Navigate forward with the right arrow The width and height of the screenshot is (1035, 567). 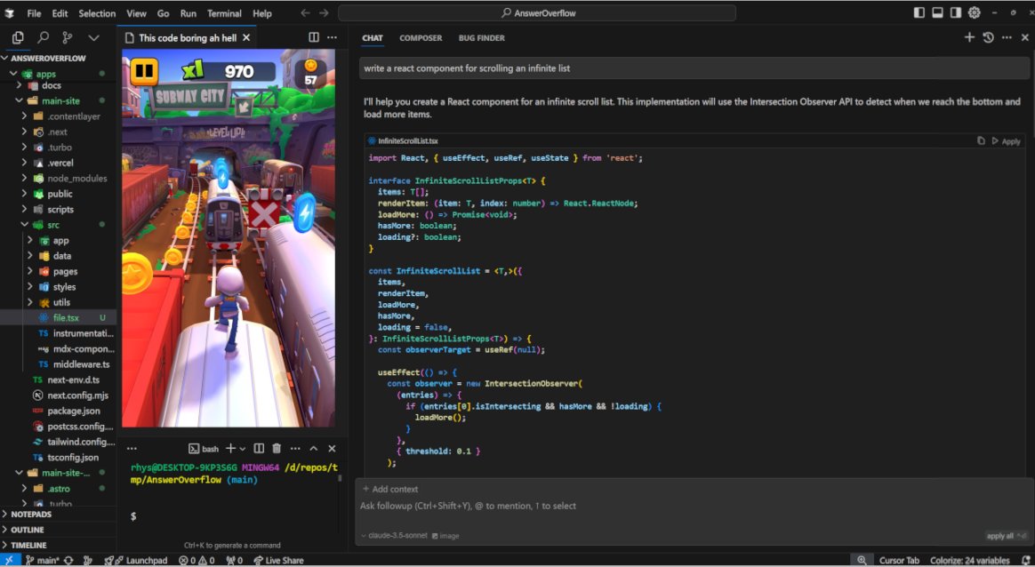(x=324, y=12)
